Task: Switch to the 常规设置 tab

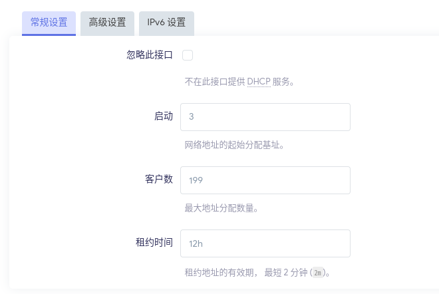Action: 49,23
